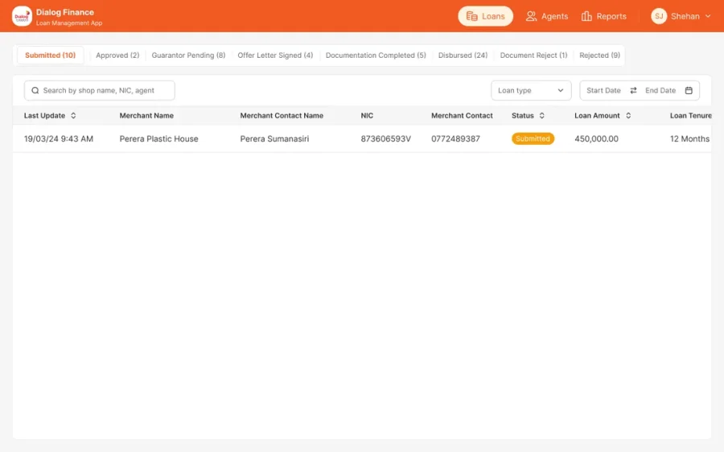Switch to the Approved (2) tab
This screenshot has height=452, width=724.
(117, 55)
